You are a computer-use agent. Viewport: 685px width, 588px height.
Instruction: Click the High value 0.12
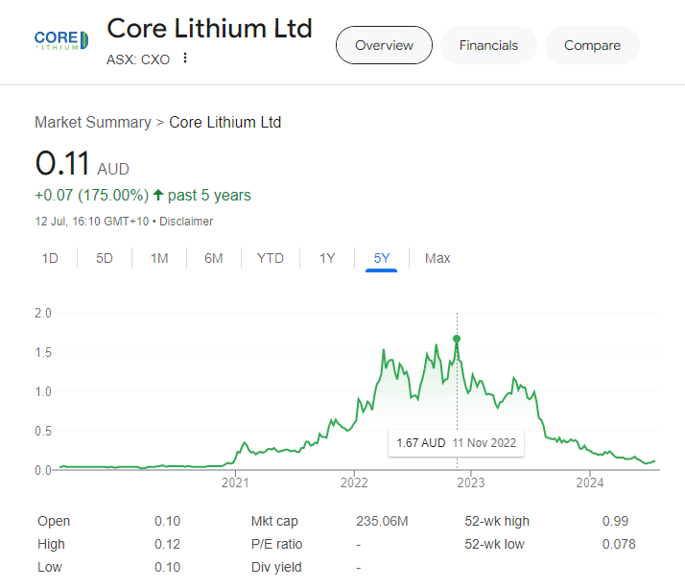167,544
